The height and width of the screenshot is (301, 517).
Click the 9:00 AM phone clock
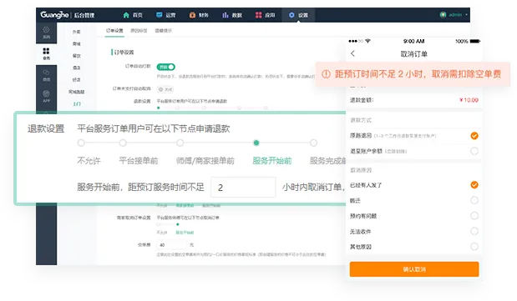[x=413, y=41]
